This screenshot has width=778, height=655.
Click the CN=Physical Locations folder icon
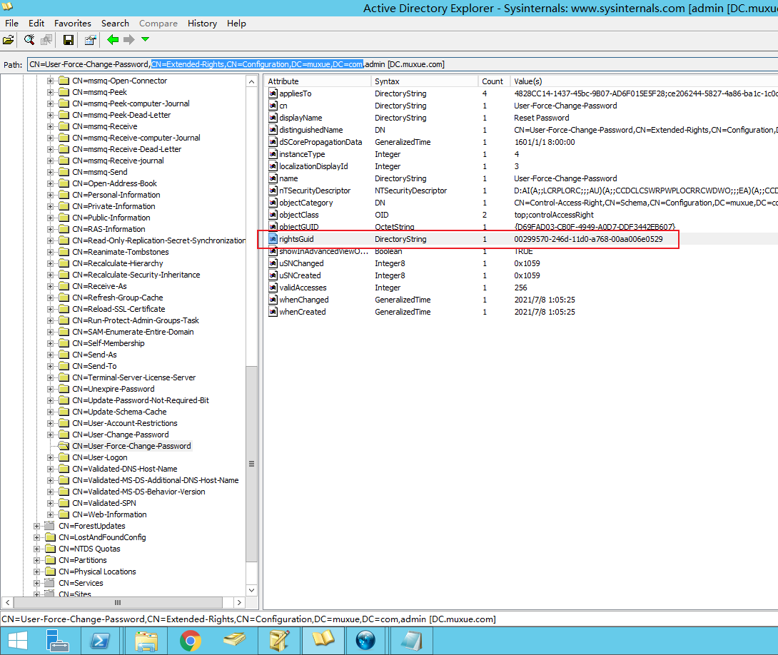click(50, 572)
